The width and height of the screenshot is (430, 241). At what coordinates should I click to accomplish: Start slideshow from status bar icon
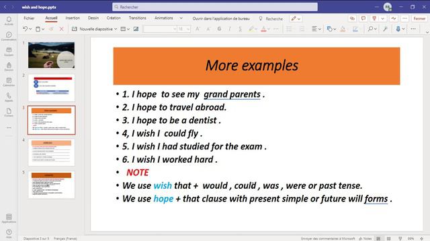400,238
